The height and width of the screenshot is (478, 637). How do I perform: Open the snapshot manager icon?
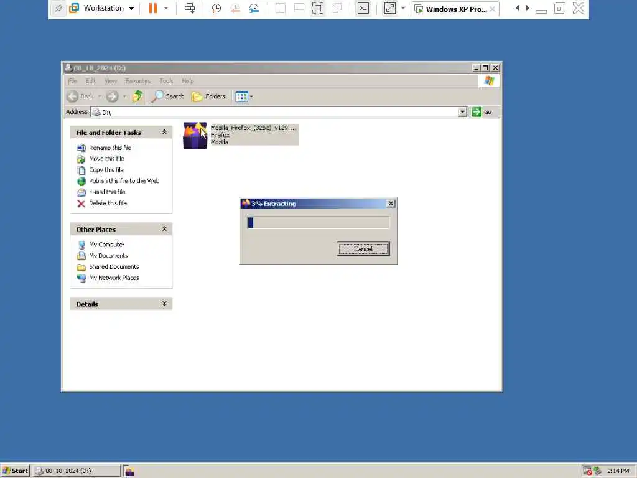tap(254, 8)
